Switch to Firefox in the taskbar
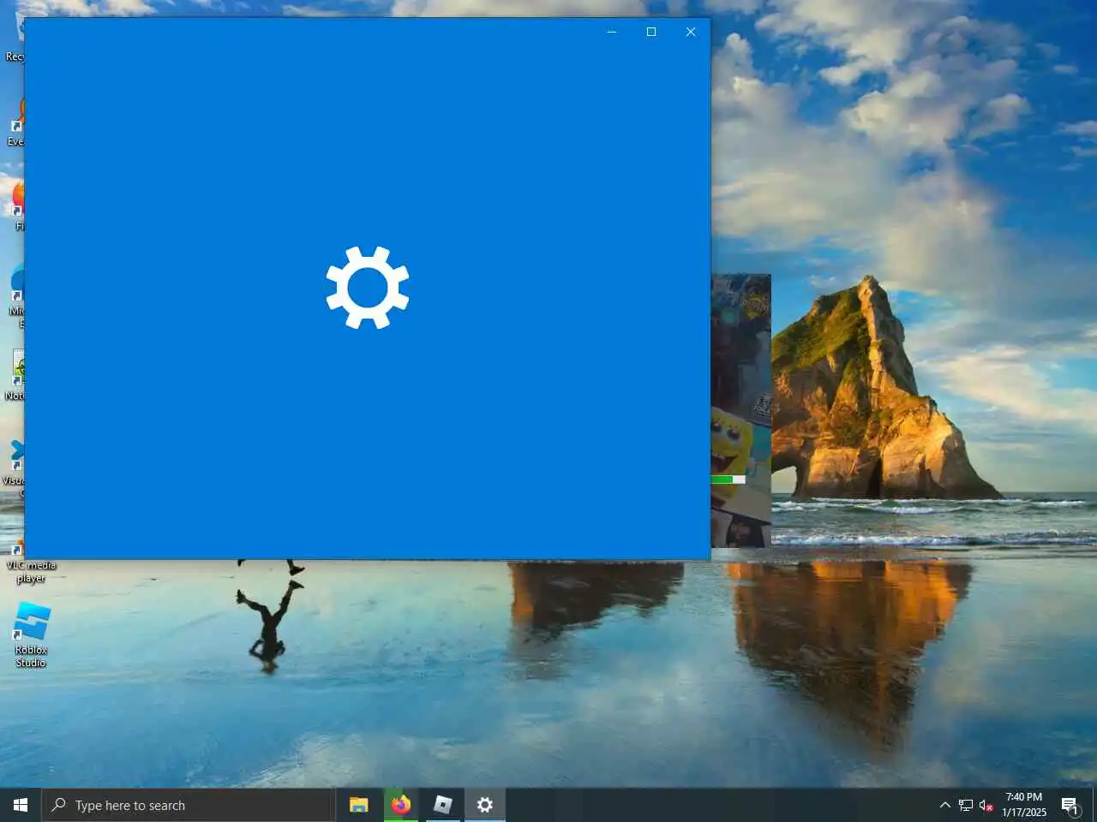 click(400, 805)
